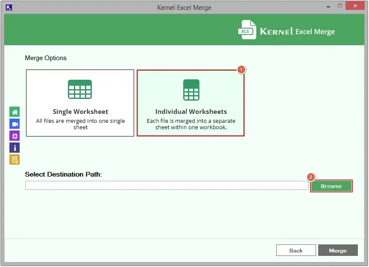Image resolution: width=369 pixels, height=267 pixels.
Task: Click the spreadsheet icon in Single Worksheet card
Action: point(80,90)
